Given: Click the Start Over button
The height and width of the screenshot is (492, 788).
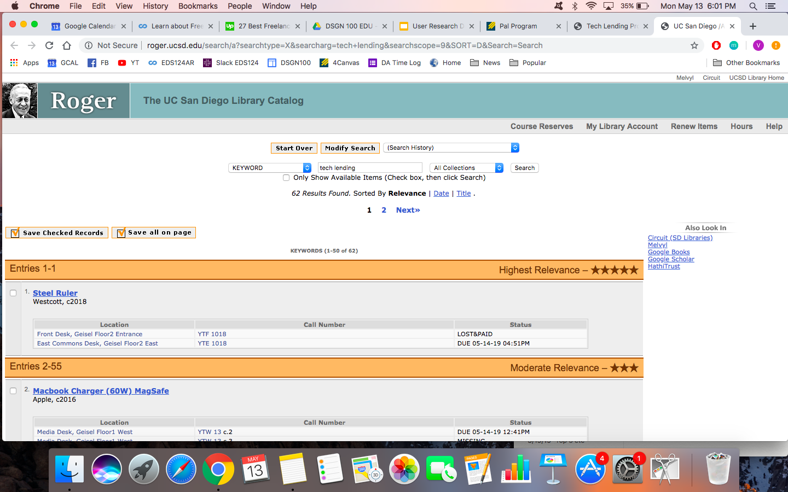Looking at the screenshot, I should point(294,148).
